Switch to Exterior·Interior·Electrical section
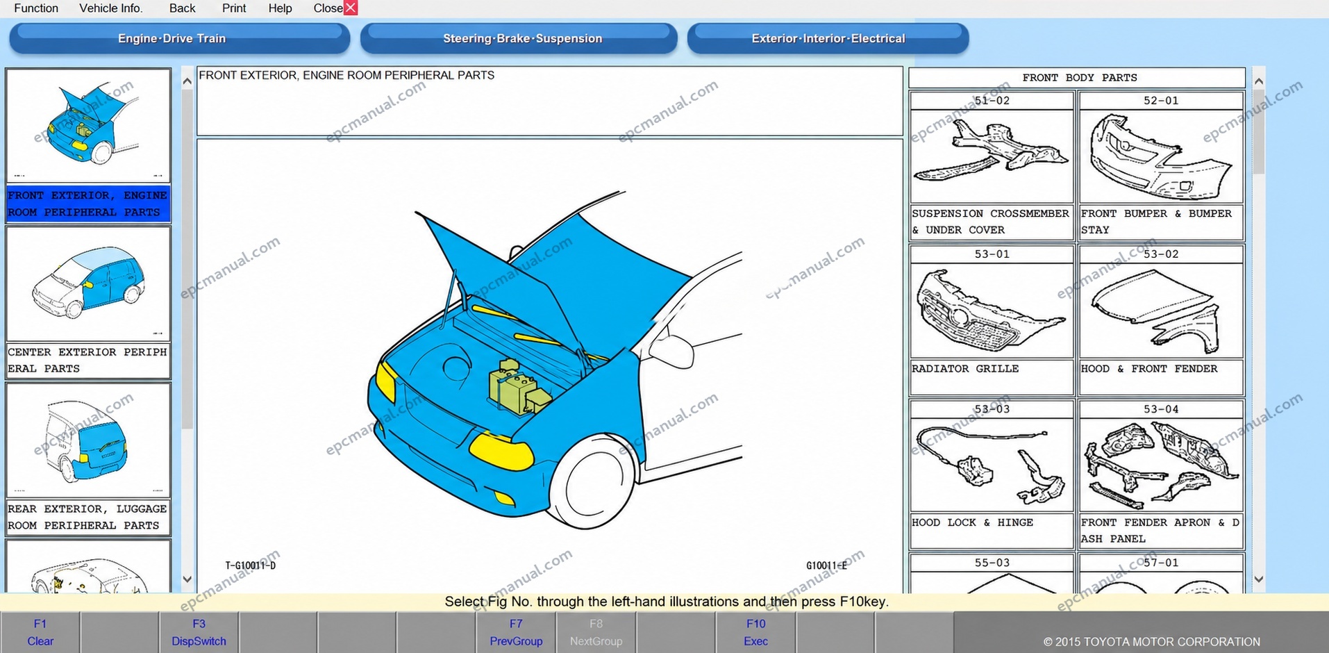The height and width of the screenshot is (653, 1329). coord(828,38)
